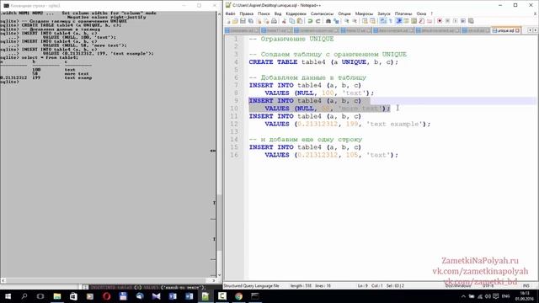Click the Redo toolbar icon
Viewport: 539px width, 303px height.
click(x=318, y=21)
